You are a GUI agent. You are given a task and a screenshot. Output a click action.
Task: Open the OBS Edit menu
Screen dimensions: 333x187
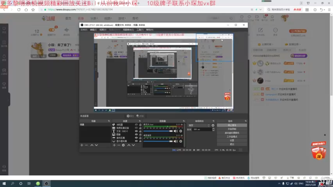[x=93, y=30]
